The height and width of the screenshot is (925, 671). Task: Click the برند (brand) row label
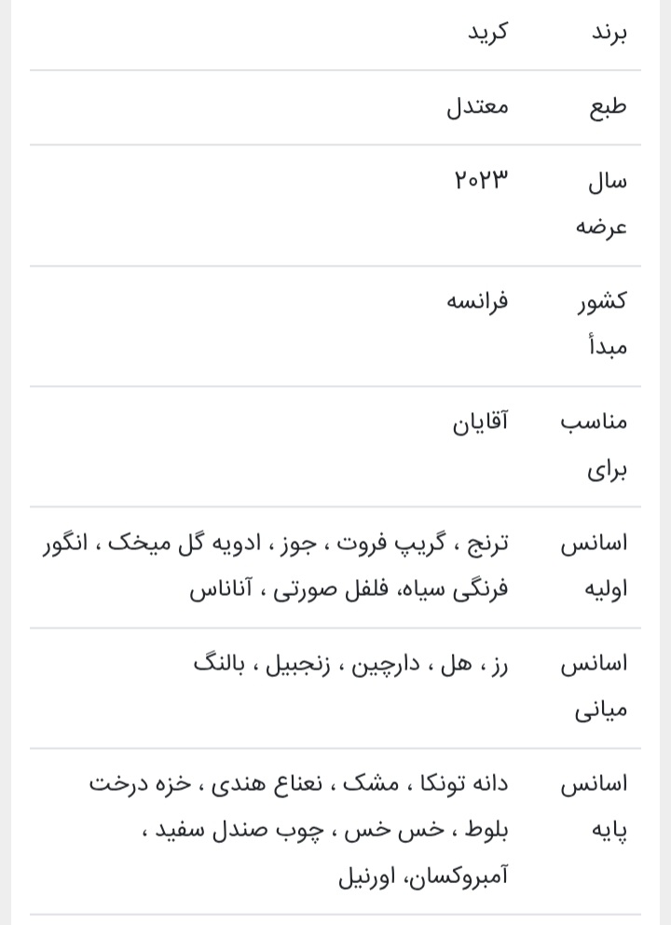tap(609, 33)
